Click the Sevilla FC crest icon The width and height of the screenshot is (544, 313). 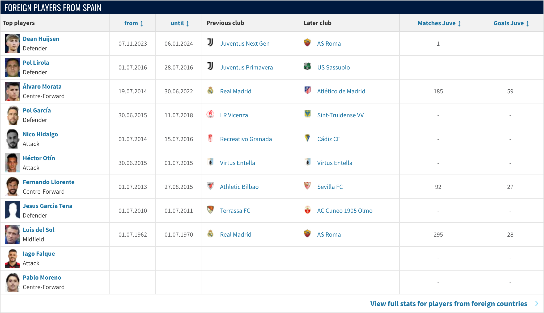click(x=307, y=186)
